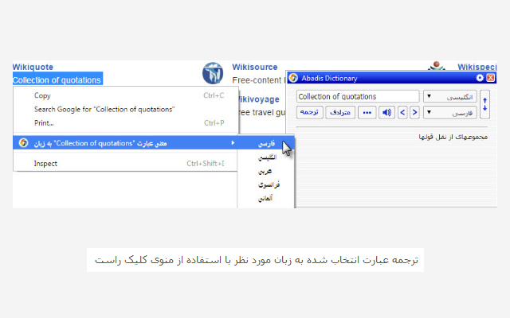The width and height of the screenshot is (510, 318).
Task: Click the Persian caption below the screenshot
Action: click(257, 260)
